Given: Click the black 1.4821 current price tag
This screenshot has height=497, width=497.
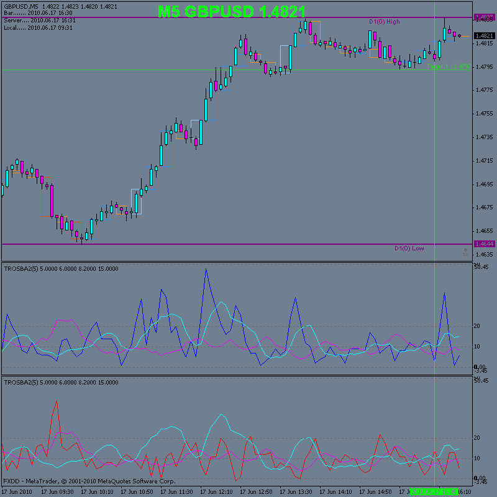Looking at the screenshot, I should click(x=485, y=36).
